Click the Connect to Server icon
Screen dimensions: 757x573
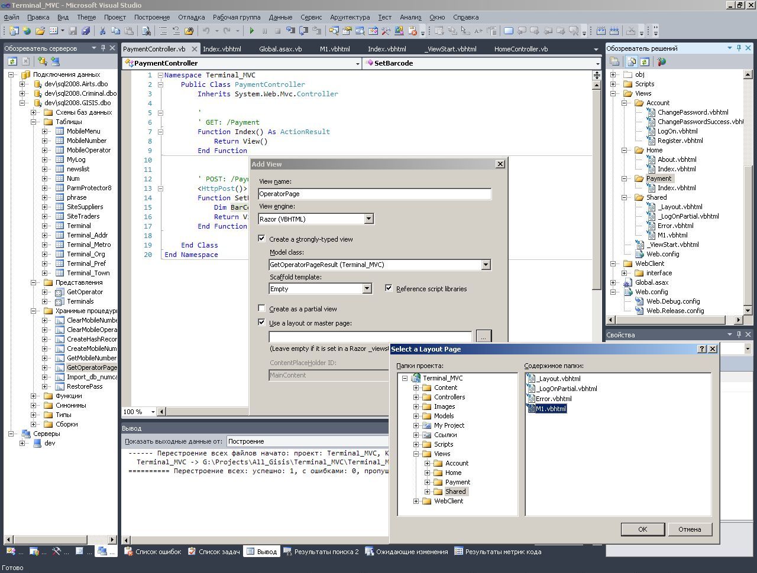[55, 61]
